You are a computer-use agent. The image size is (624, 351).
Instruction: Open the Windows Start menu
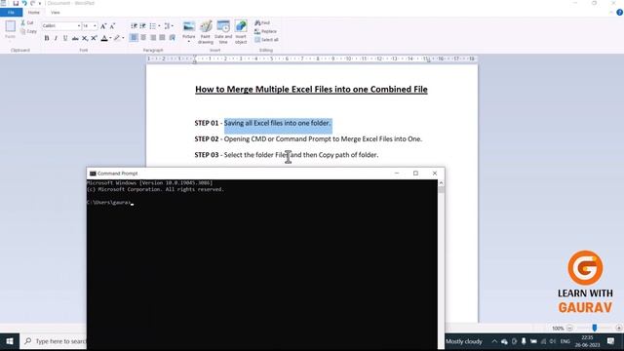[x=10, y=341]
